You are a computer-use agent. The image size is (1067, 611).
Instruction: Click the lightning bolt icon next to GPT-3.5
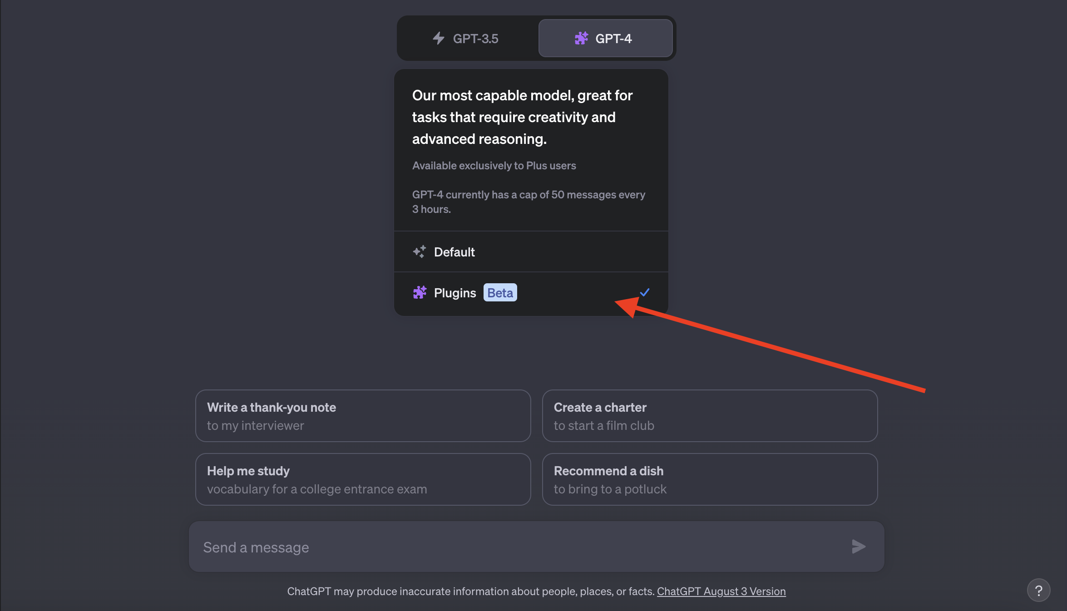[438, 38]
